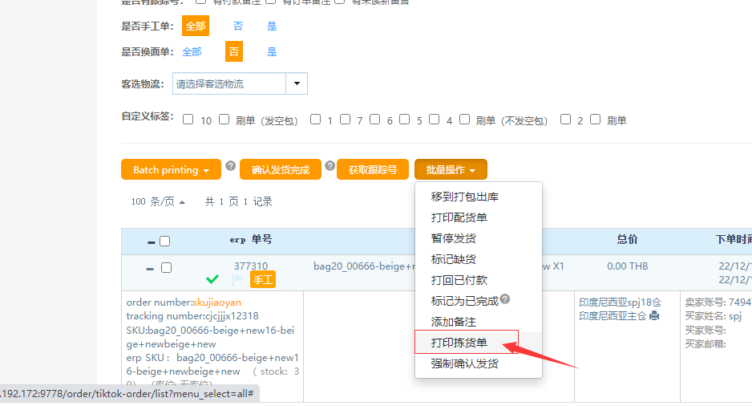
Task: Check the custom tag 10 checkbox
Action: [x=188, y=120]
